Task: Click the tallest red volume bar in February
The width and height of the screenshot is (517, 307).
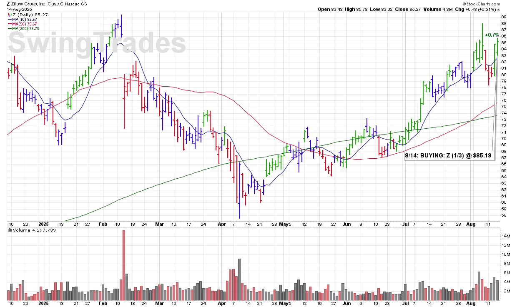Action: tap(124, 265)
